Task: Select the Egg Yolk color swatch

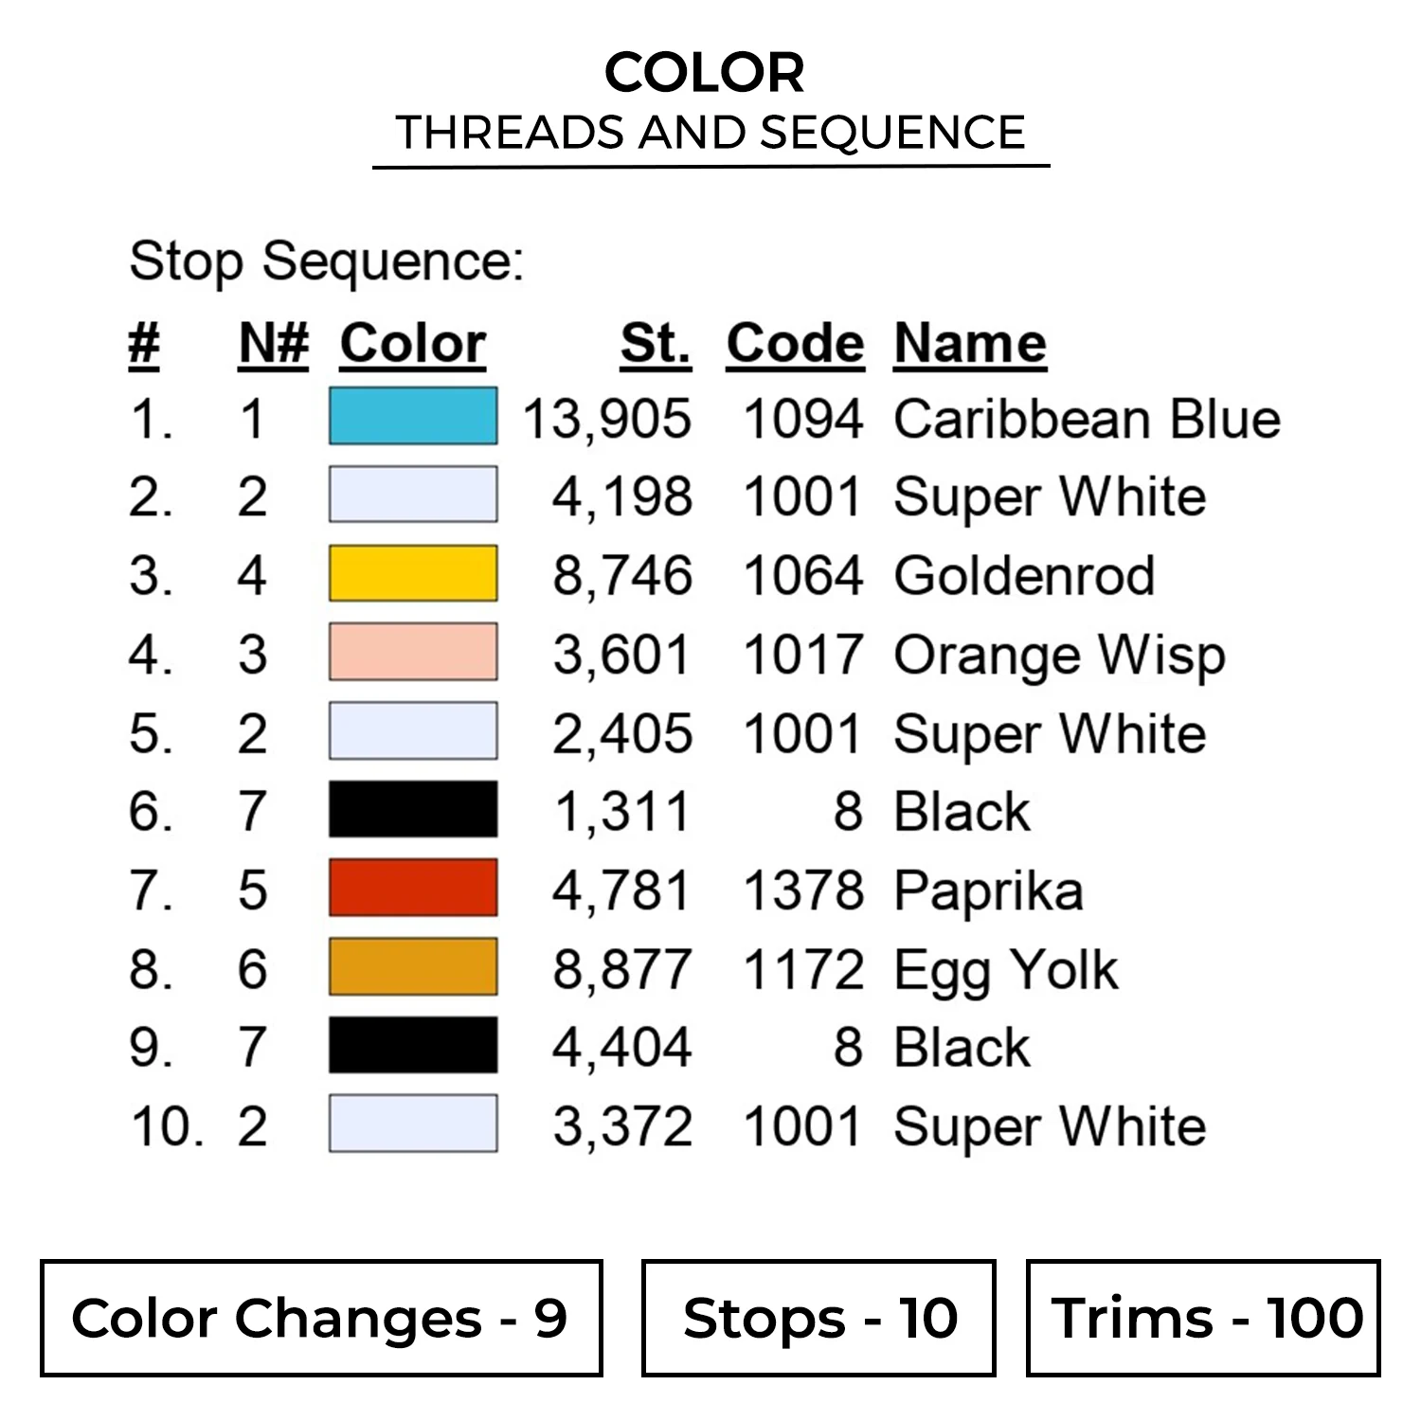Action: (x=413, y=967)
